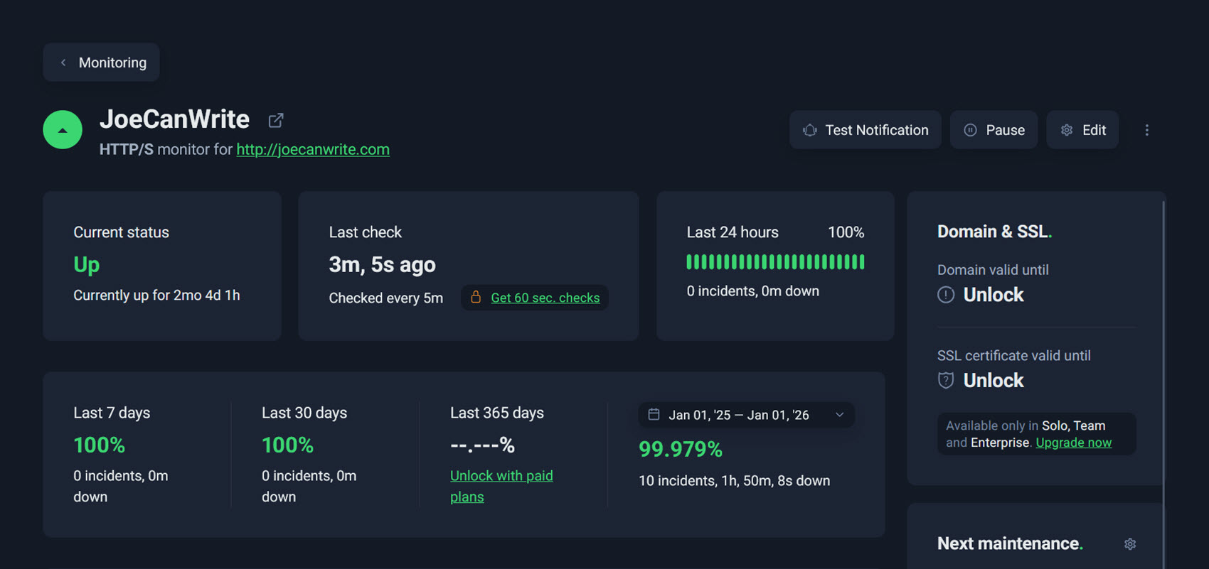The height and width of the screenshot is (569, 1209).
Task: Click the Unlock text under Domain valid until
Action: pyautogui.click(x=993, y=294)
